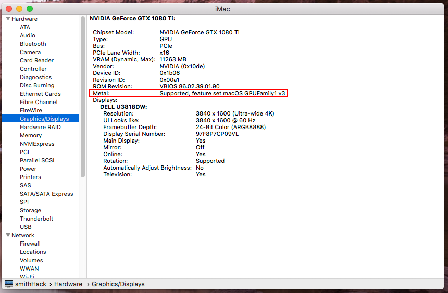The width and height of the screenshot is (448, 293).
Task: Select Printers in the sidebar
Action: 30,177
